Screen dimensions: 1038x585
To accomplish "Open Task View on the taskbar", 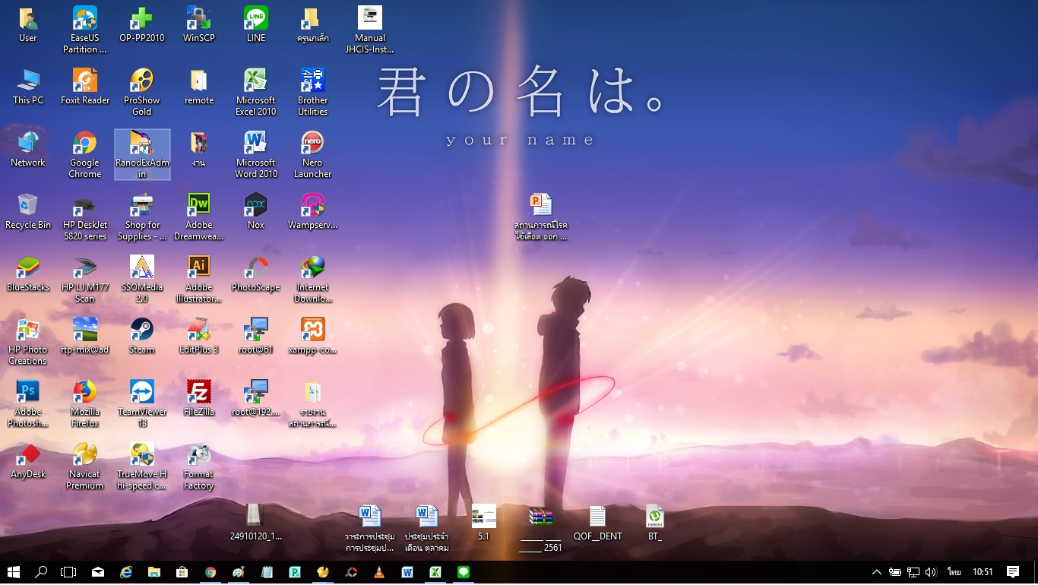I will (x=68, y=572).
